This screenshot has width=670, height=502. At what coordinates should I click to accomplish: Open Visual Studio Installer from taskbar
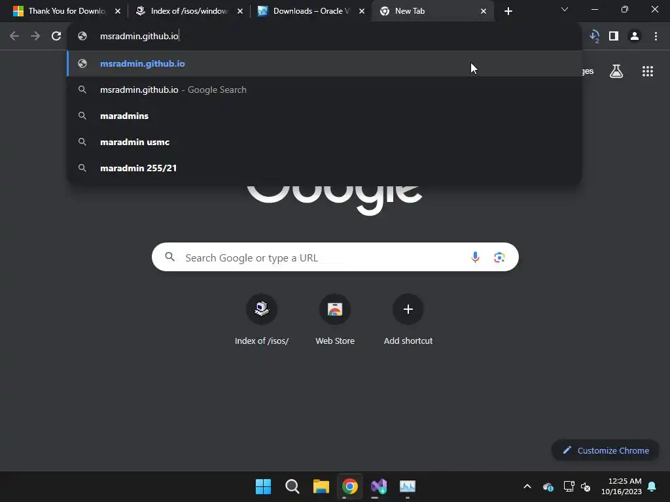click(379, 486)
